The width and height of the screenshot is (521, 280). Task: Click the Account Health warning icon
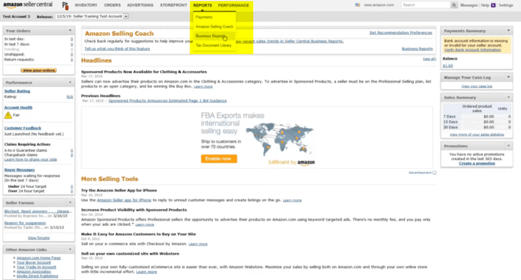click(8, 115)
